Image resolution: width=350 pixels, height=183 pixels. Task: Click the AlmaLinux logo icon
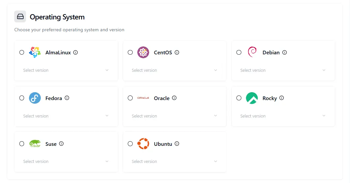click(35, 52)
